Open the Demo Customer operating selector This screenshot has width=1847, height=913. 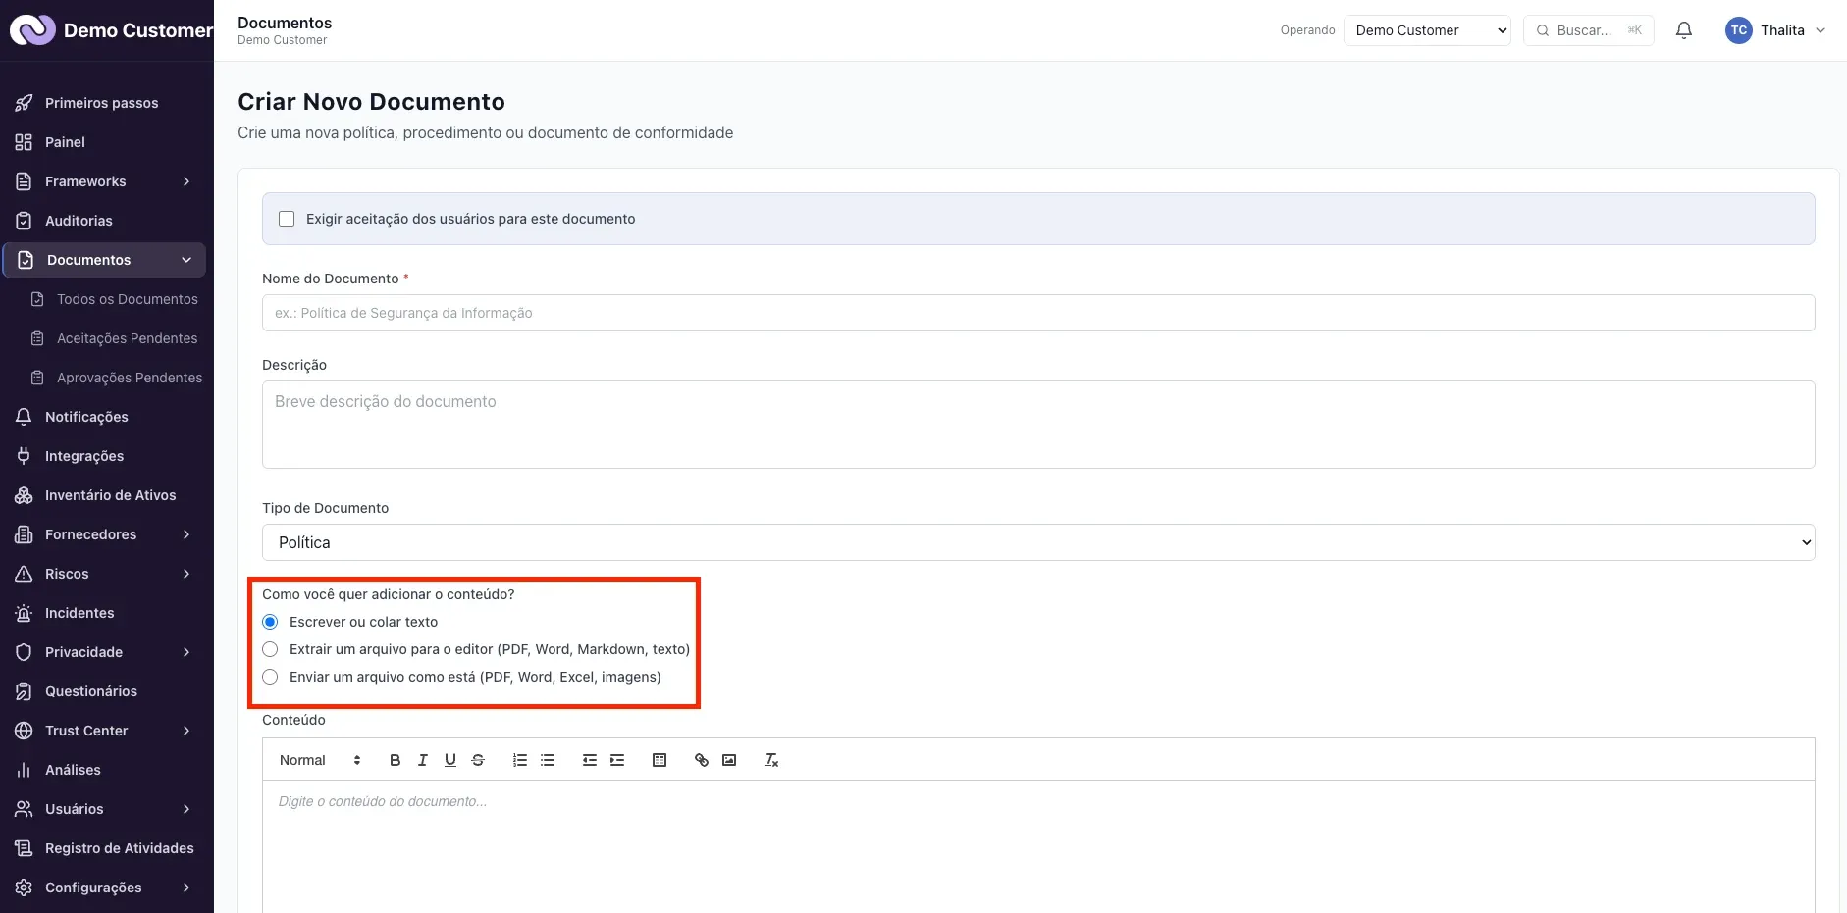pos(1427,30)
